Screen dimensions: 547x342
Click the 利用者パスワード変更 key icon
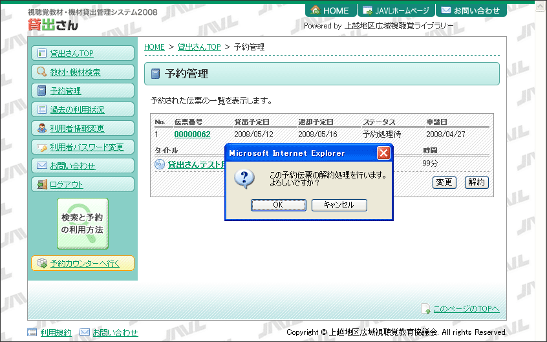tap(41, 147)
